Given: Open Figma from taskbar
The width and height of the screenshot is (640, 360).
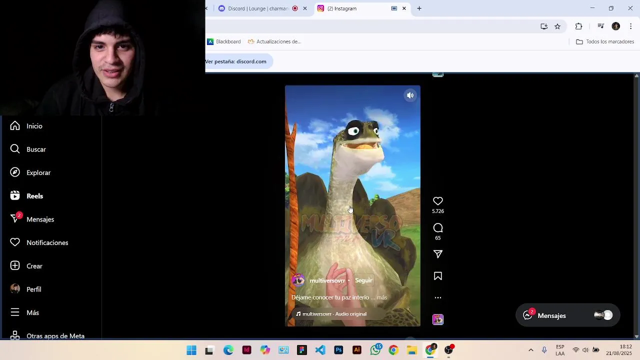Looking at the screenshot, I should pyautogui.click(x=302, y=350).
